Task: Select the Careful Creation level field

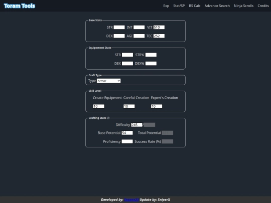Action: pos(129,106)
